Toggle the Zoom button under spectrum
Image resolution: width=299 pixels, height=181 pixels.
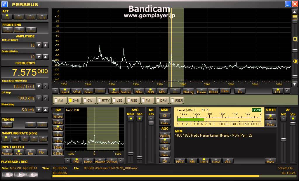(x=88, y=91)
